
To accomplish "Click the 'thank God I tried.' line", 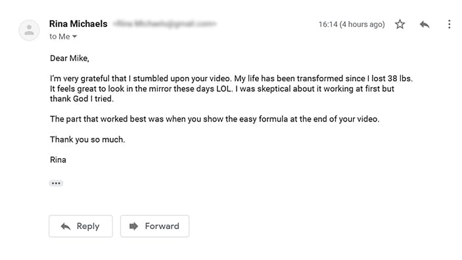I will 82,98.
